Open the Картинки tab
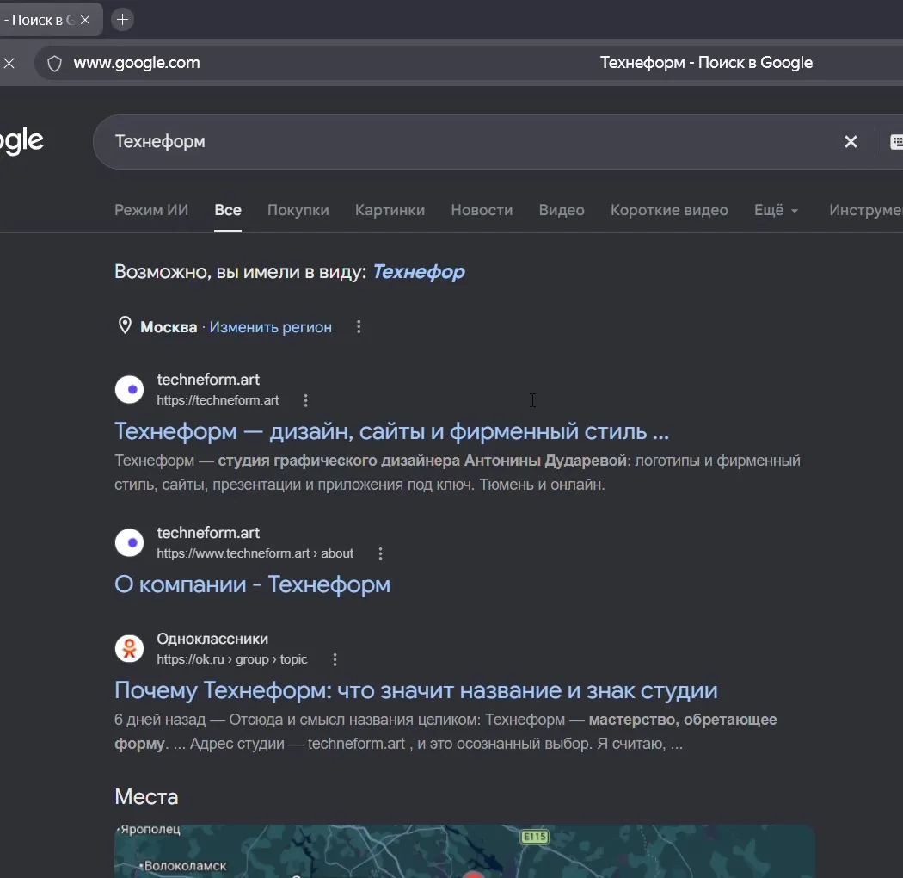The image size is (903, 878). coord(390,210)
